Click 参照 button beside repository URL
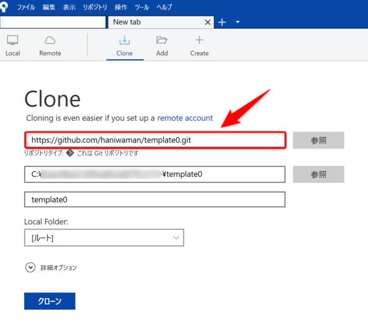The width and height of the screenshot is (368, 326). coord(318,141)
